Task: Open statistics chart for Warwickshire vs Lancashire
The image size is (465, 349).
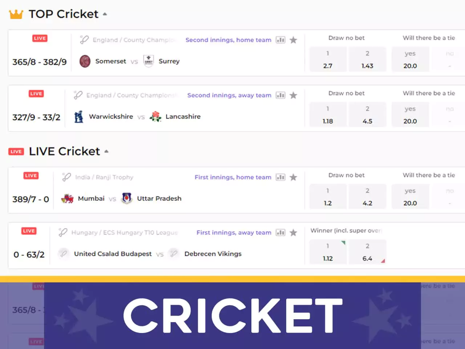Action: click(280, 95)
